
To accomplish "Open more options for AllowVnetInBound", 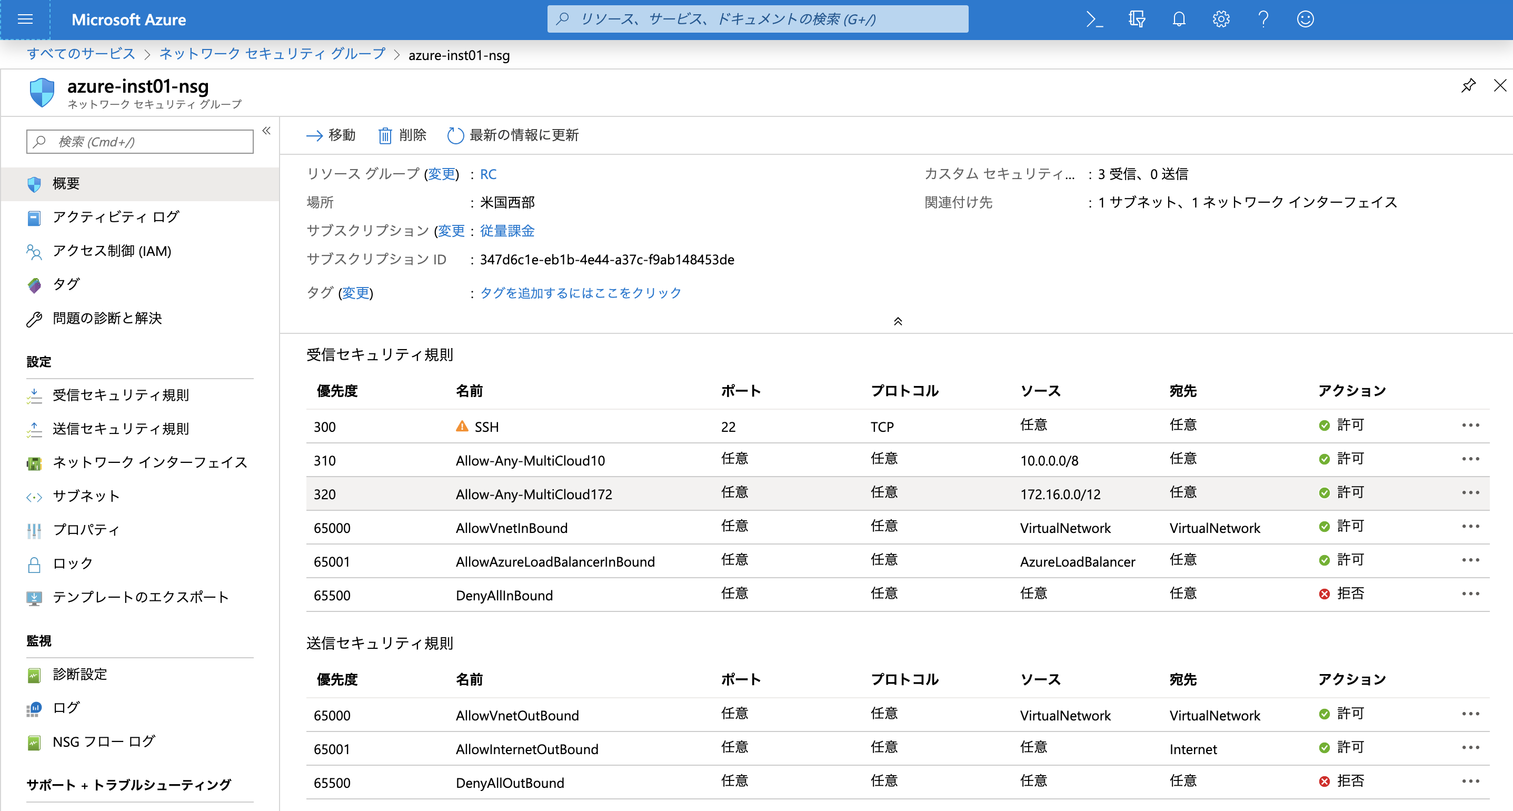I will pyautogui.click(x=1471, y=527).
